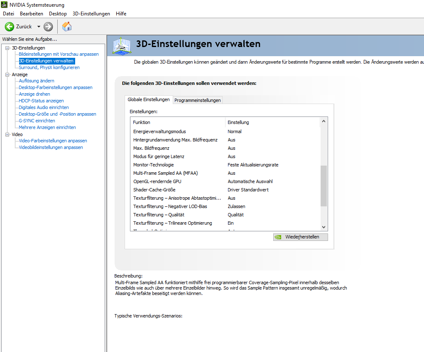Click the Feste Aktualisierungsrate setting value

point(253,165)
